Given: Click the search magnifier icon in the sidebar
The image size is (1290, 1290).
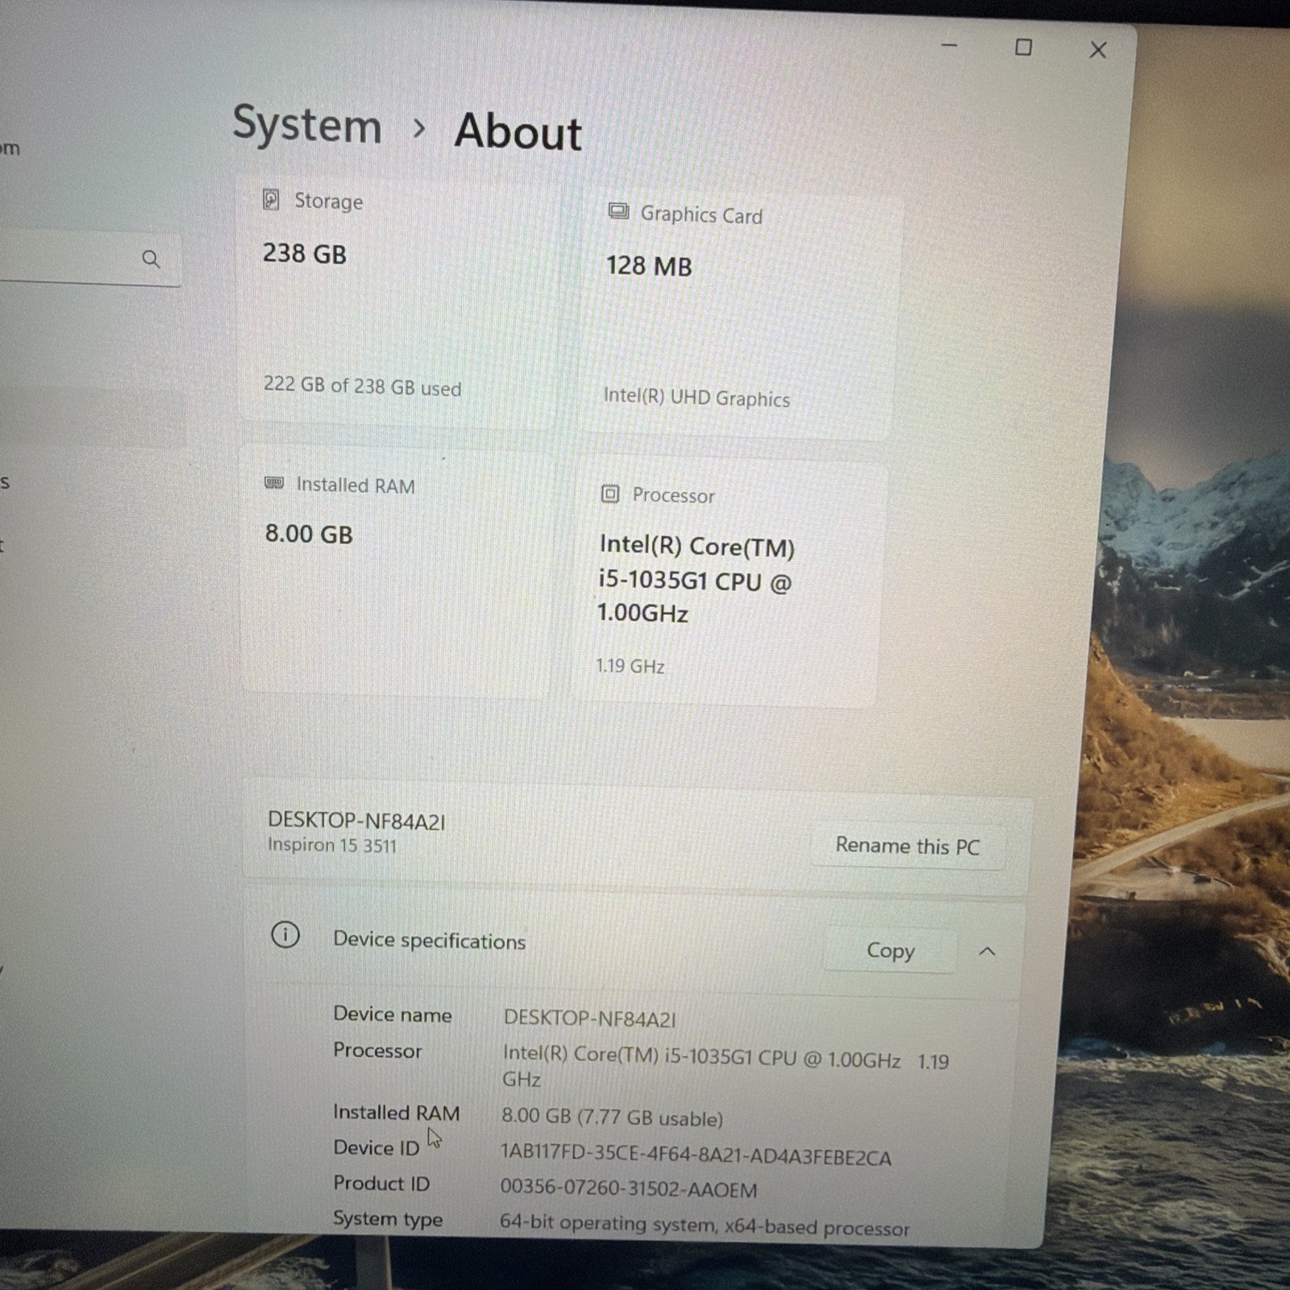Looking at the screenshot, I should click(151, 259).
